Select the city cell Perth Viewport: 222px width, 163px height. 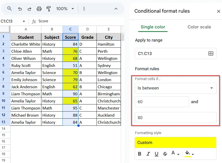click(x=109, y=51)
